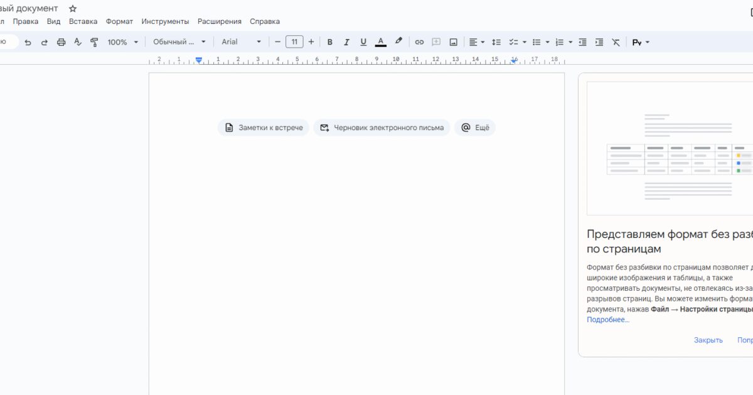Apply italic formatting to text
The width and height of the screenshot is (753, 395).
[346, 41]
